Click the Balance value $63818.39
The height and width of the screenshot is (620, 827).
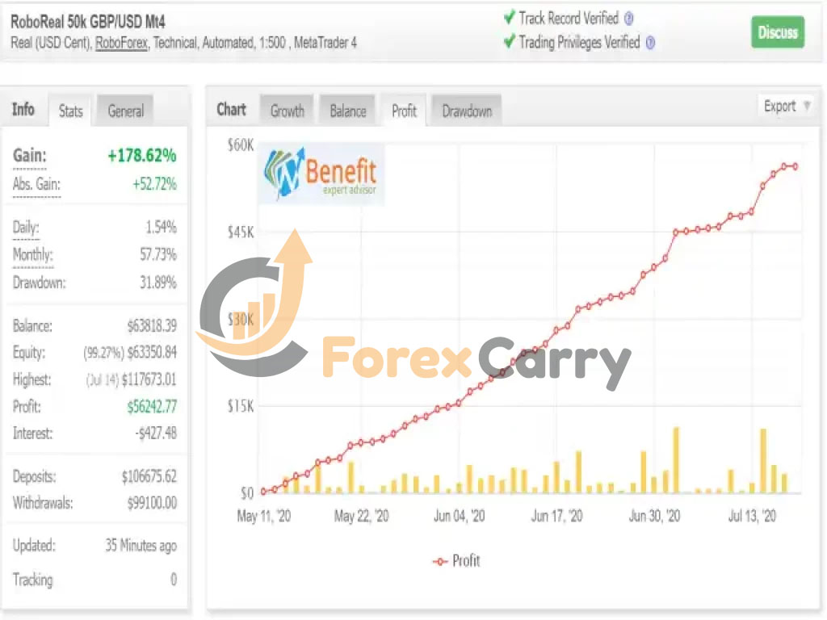152,326
